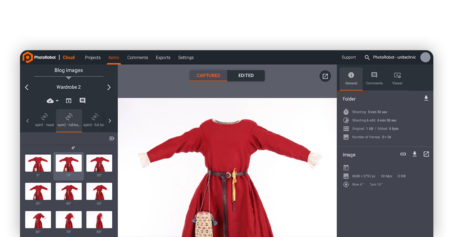
Task: Open the Settings menu
Action: [186, 58]
